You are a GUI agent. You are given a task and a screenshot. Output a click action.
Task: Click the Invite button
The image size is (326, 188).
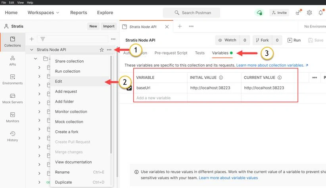pyautogui.click(x=279, y=13)
